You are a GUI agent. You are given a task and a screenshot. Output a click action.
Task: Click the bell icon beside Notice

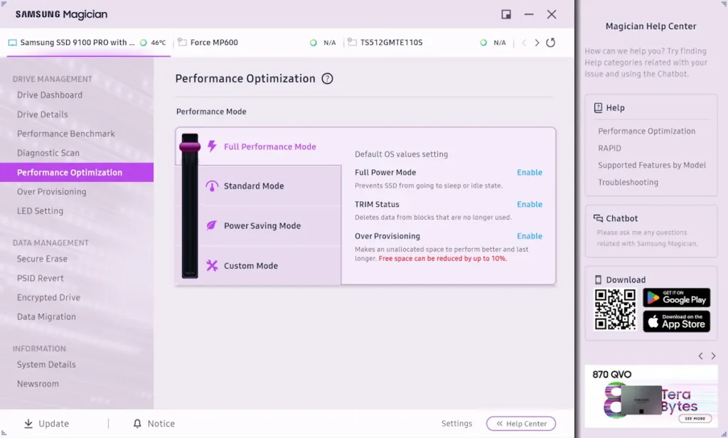137,423
